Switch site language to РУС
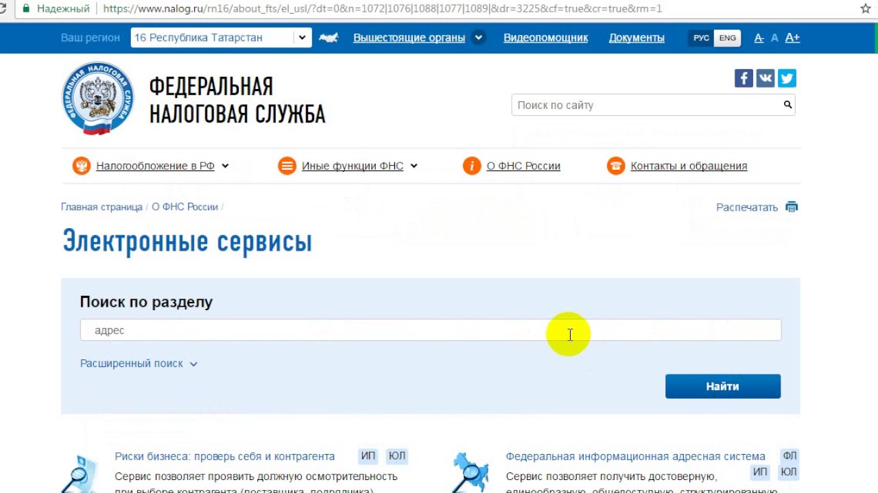 pyautogui.click(x=701, y=38)
